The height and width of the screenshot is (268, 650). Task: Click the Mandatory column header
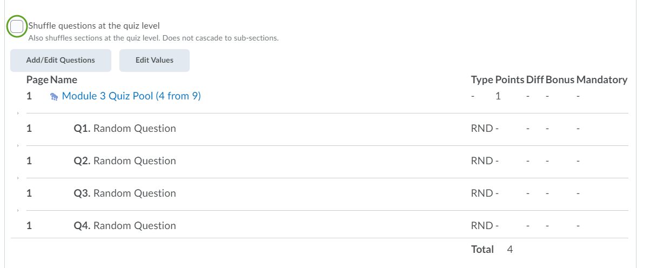point(601,80)
